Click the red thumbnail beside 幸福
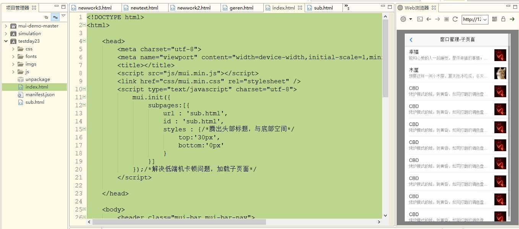The width and height of the screenshot is (519, 229). pyautogui.click(x=500, y=55)
